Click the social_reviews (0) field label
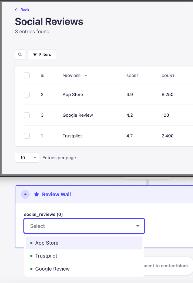This screenshot has width=193, height=283. pos(43,215)
